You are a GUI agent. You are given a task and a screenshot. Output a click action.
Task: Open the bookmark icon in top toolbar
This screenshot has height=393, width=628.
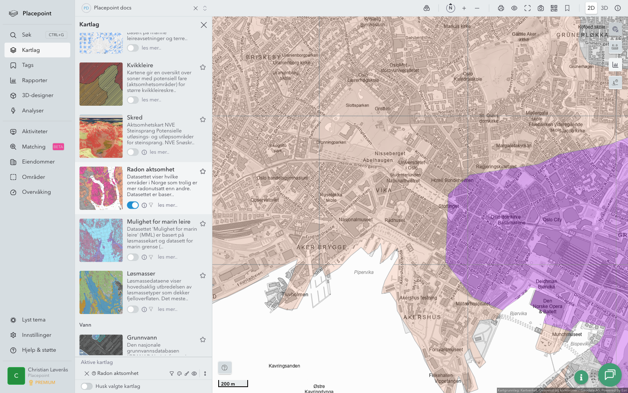567,8
